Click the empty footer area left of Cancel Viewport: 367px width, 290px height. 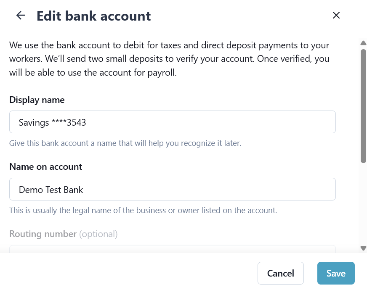pyautogui.click(x=126, y=273)
